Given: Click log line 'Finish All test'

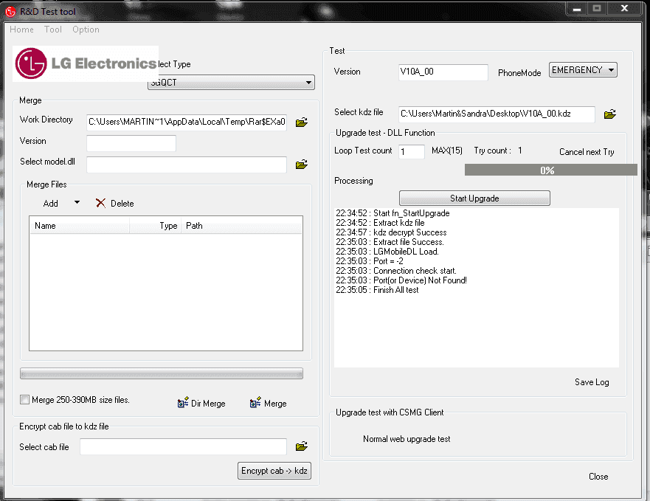Looking at the screenshot, I should pos(377,290).
